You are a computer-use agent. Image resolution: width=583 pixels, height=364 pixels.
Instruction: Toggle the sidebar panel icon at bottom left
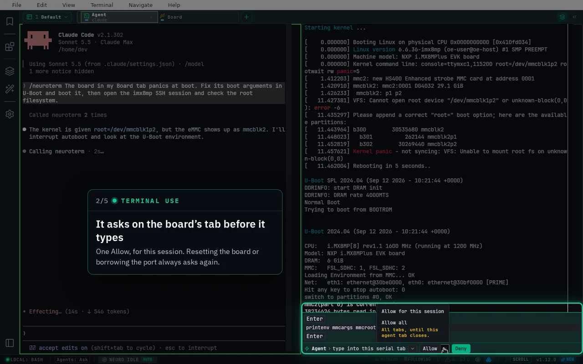click(x=10, y=343)
